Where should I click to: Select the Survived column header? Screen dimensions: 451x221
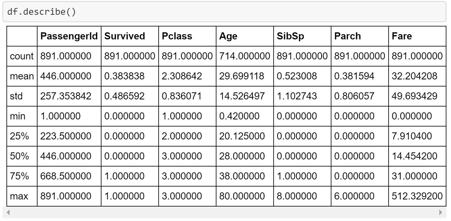pyautogui.click(x=125, y=36)
